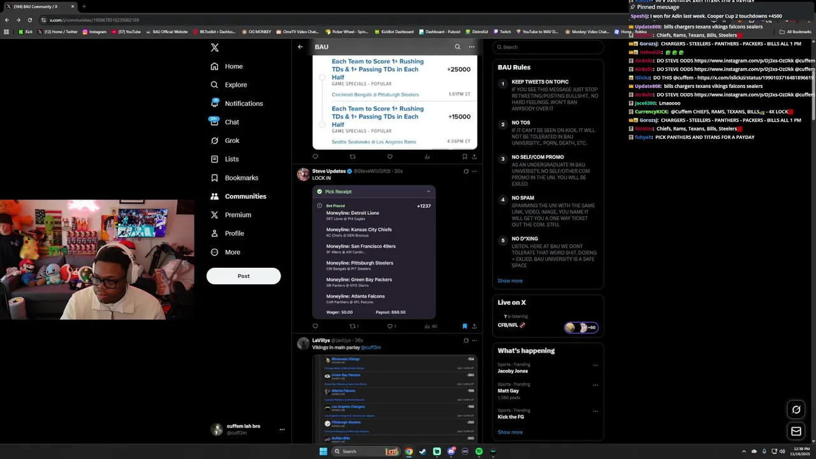Bookmark the top betting-odds post

[465, 157]
